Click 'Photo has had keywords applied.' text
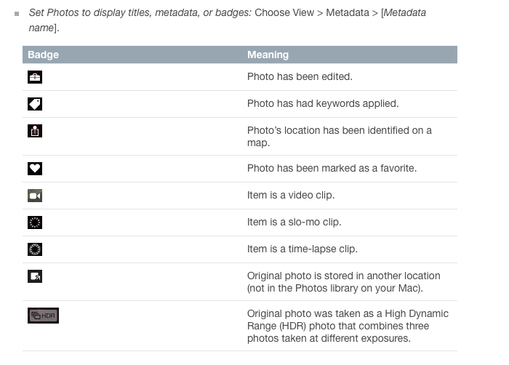 (323, 103)
